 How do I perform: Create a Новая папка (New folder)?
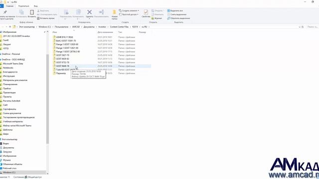115,14
